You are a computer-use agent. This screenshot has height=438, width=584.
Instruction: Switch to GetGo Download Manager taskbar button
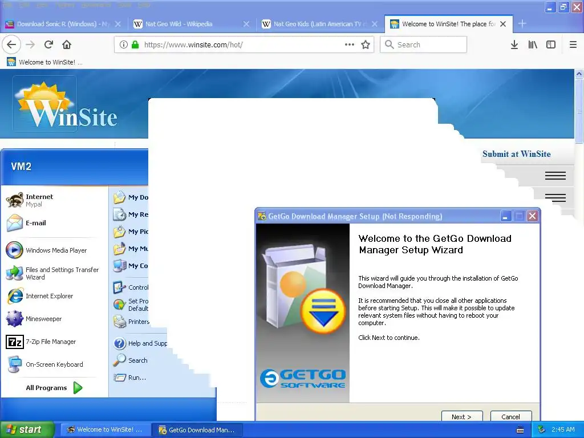pos(197,430)
